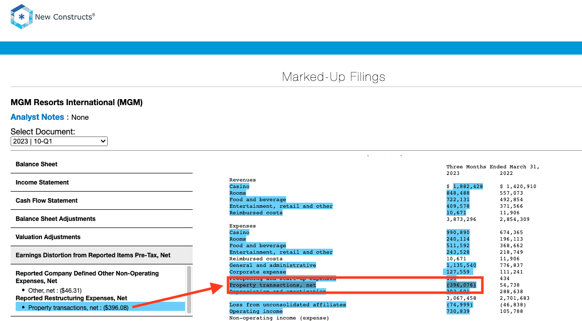The height and width of the screenshot is (321, 582).
Task: Click highlighted Operating income label
Action: (x=256, y=311)
